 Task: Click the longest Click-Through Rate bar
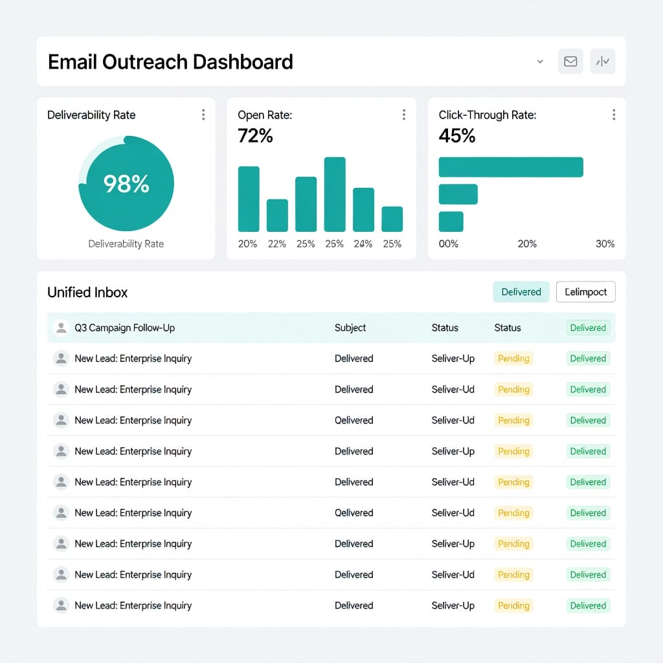coord(511,167)
